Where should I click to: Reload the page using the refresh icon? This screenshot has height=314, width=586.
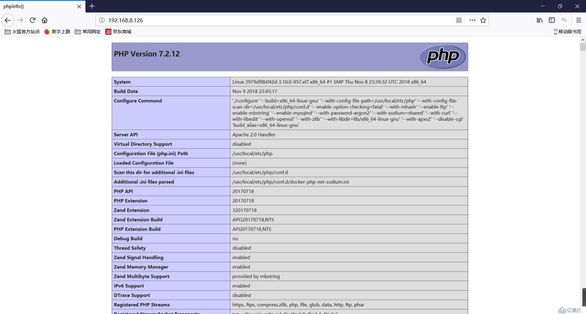coord(32,20)
